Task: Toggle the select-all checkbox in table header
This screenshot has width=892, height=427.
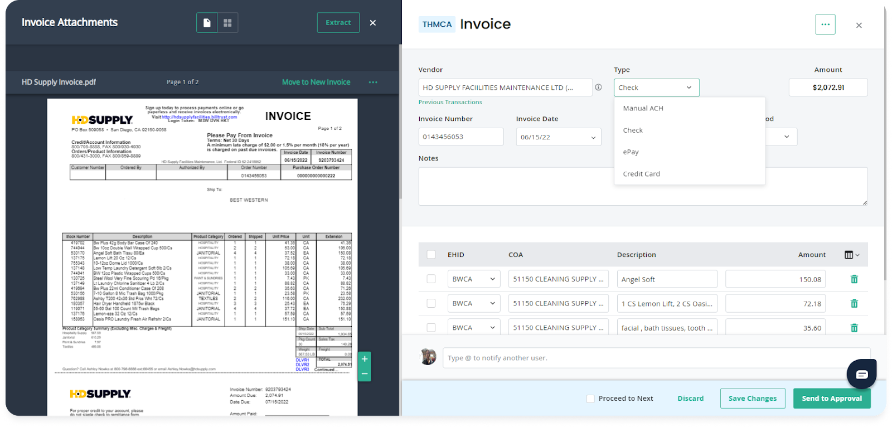Action: tap(431, 255)
